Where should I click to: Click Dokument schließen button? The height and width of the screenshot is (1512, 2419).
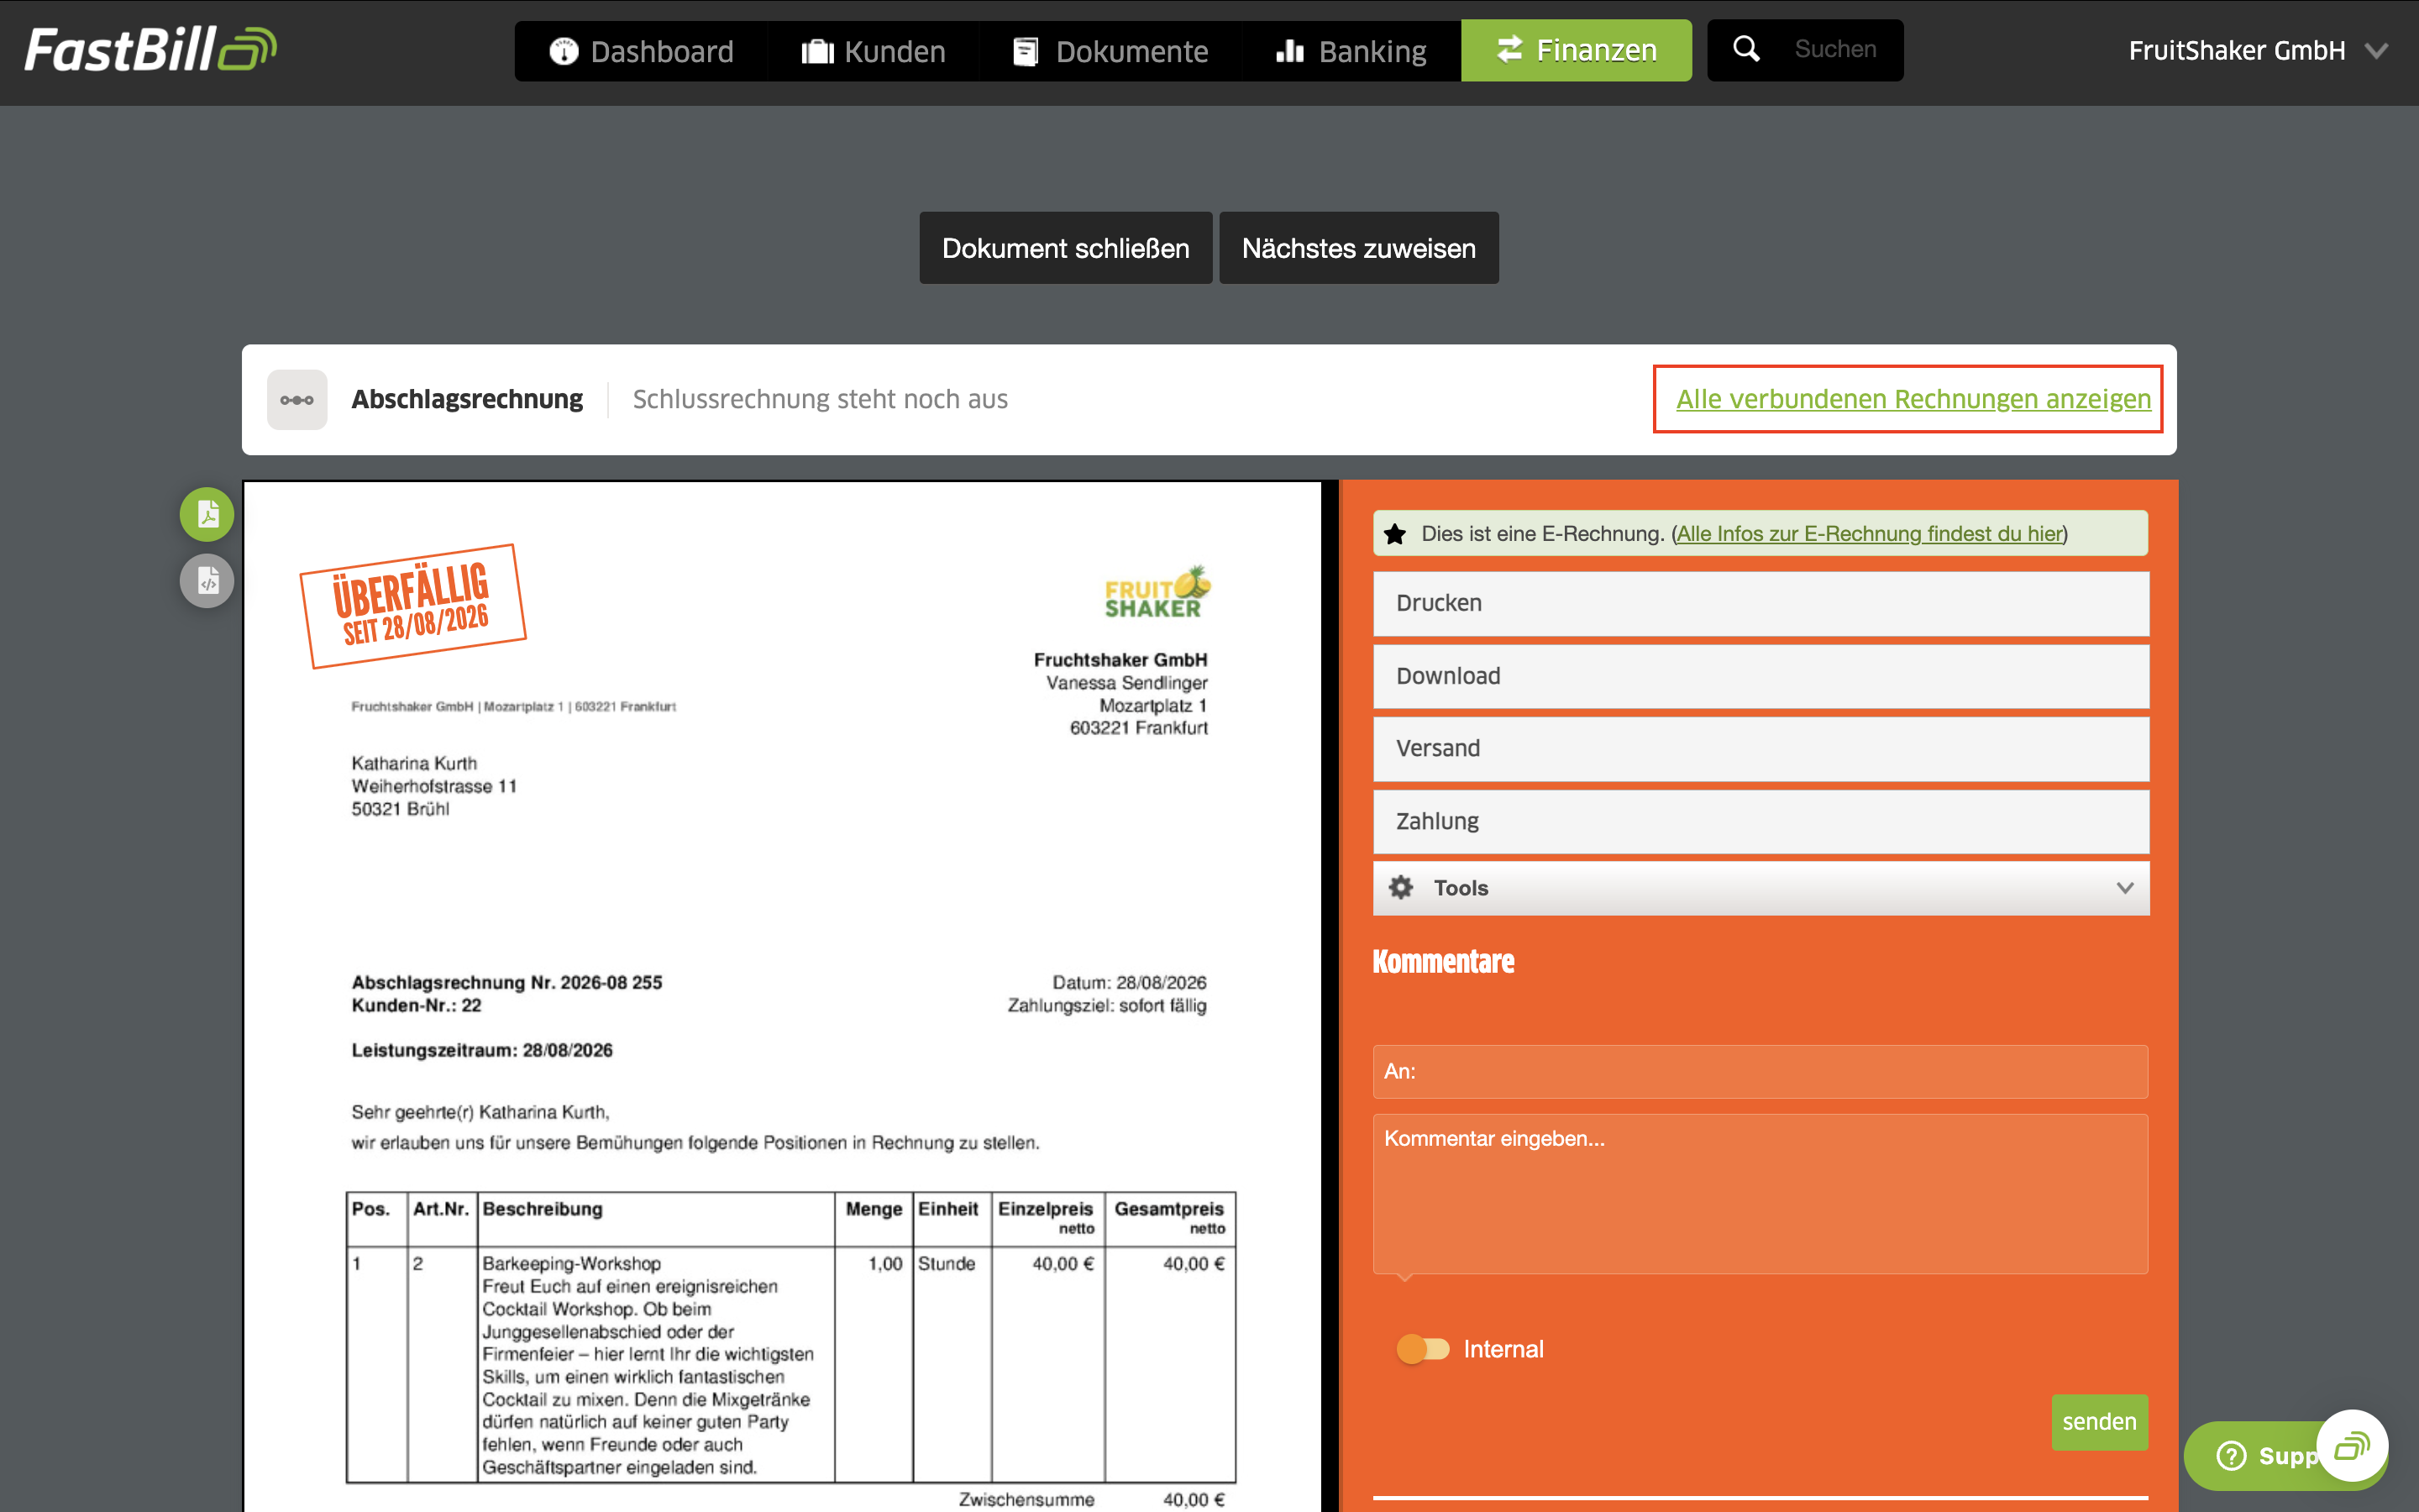[1066, 248]
